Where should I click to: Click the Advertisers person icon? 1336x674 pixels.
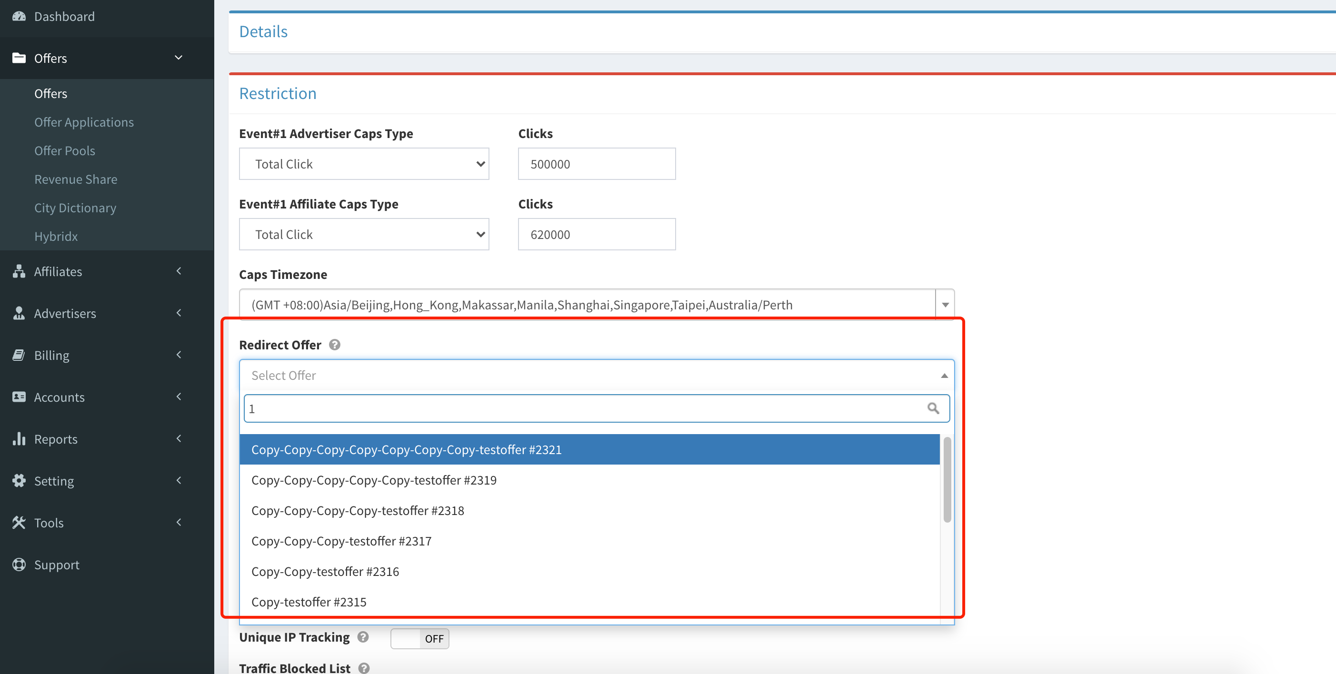click(19, 313)
